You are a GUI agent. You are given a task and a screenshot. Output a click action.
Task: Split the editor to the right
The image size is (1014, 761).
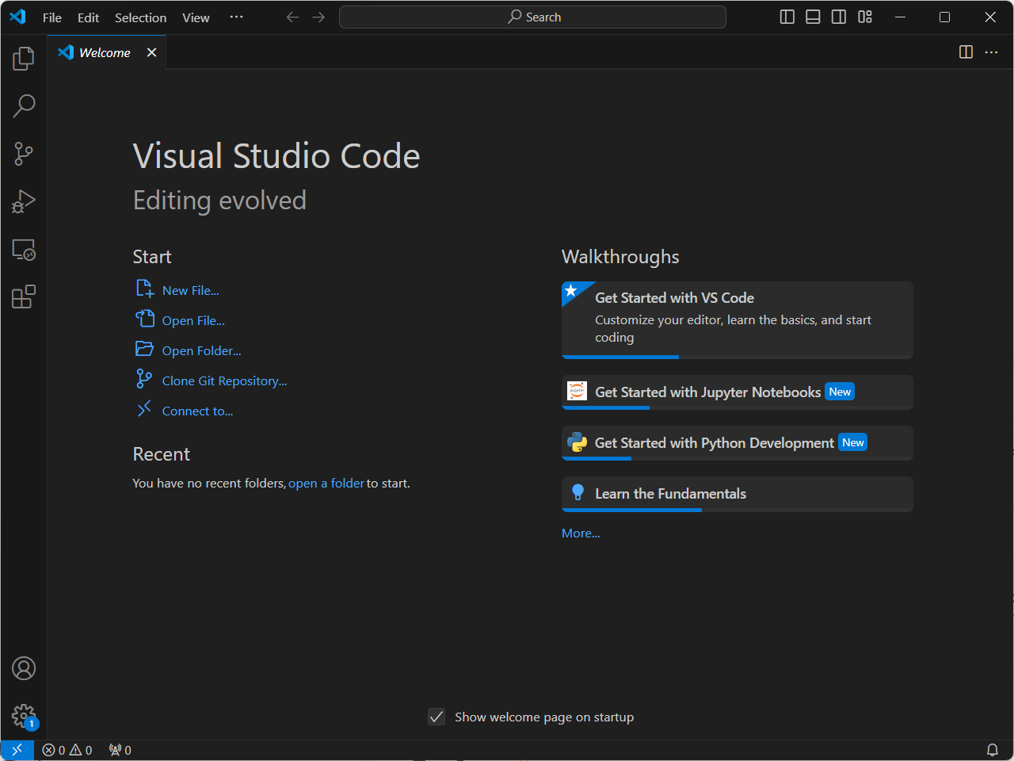point(966,52)
